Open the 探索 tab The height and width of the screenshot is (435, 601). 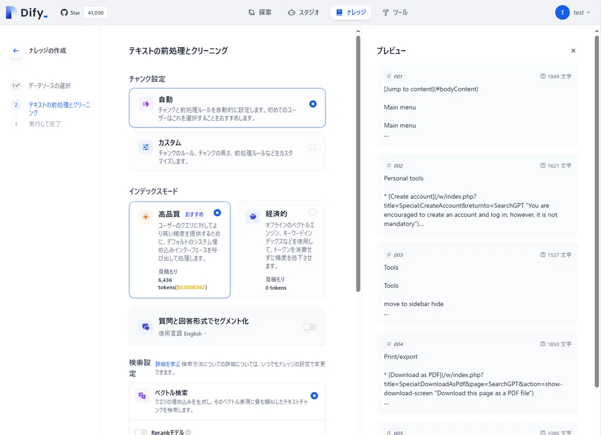coord(260,13)
